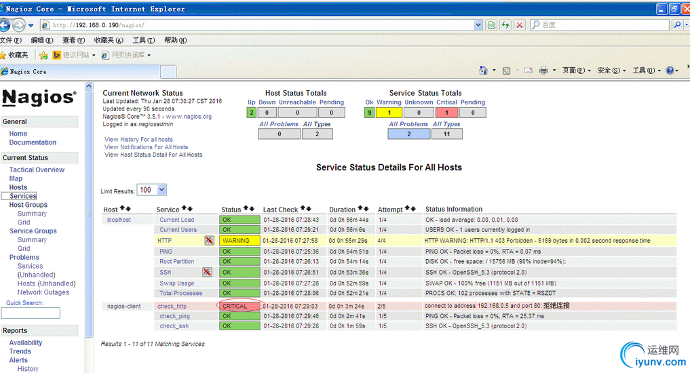The height and width of the screenshot is (373, 690).
Task: Open the 收藏夹(A) menu
Action: point(109,40)
